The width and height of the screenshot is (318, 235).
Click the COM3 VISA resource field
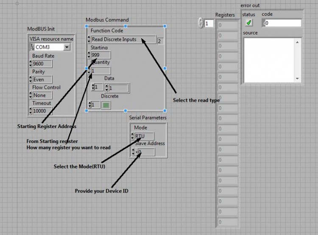coord(49,47)
